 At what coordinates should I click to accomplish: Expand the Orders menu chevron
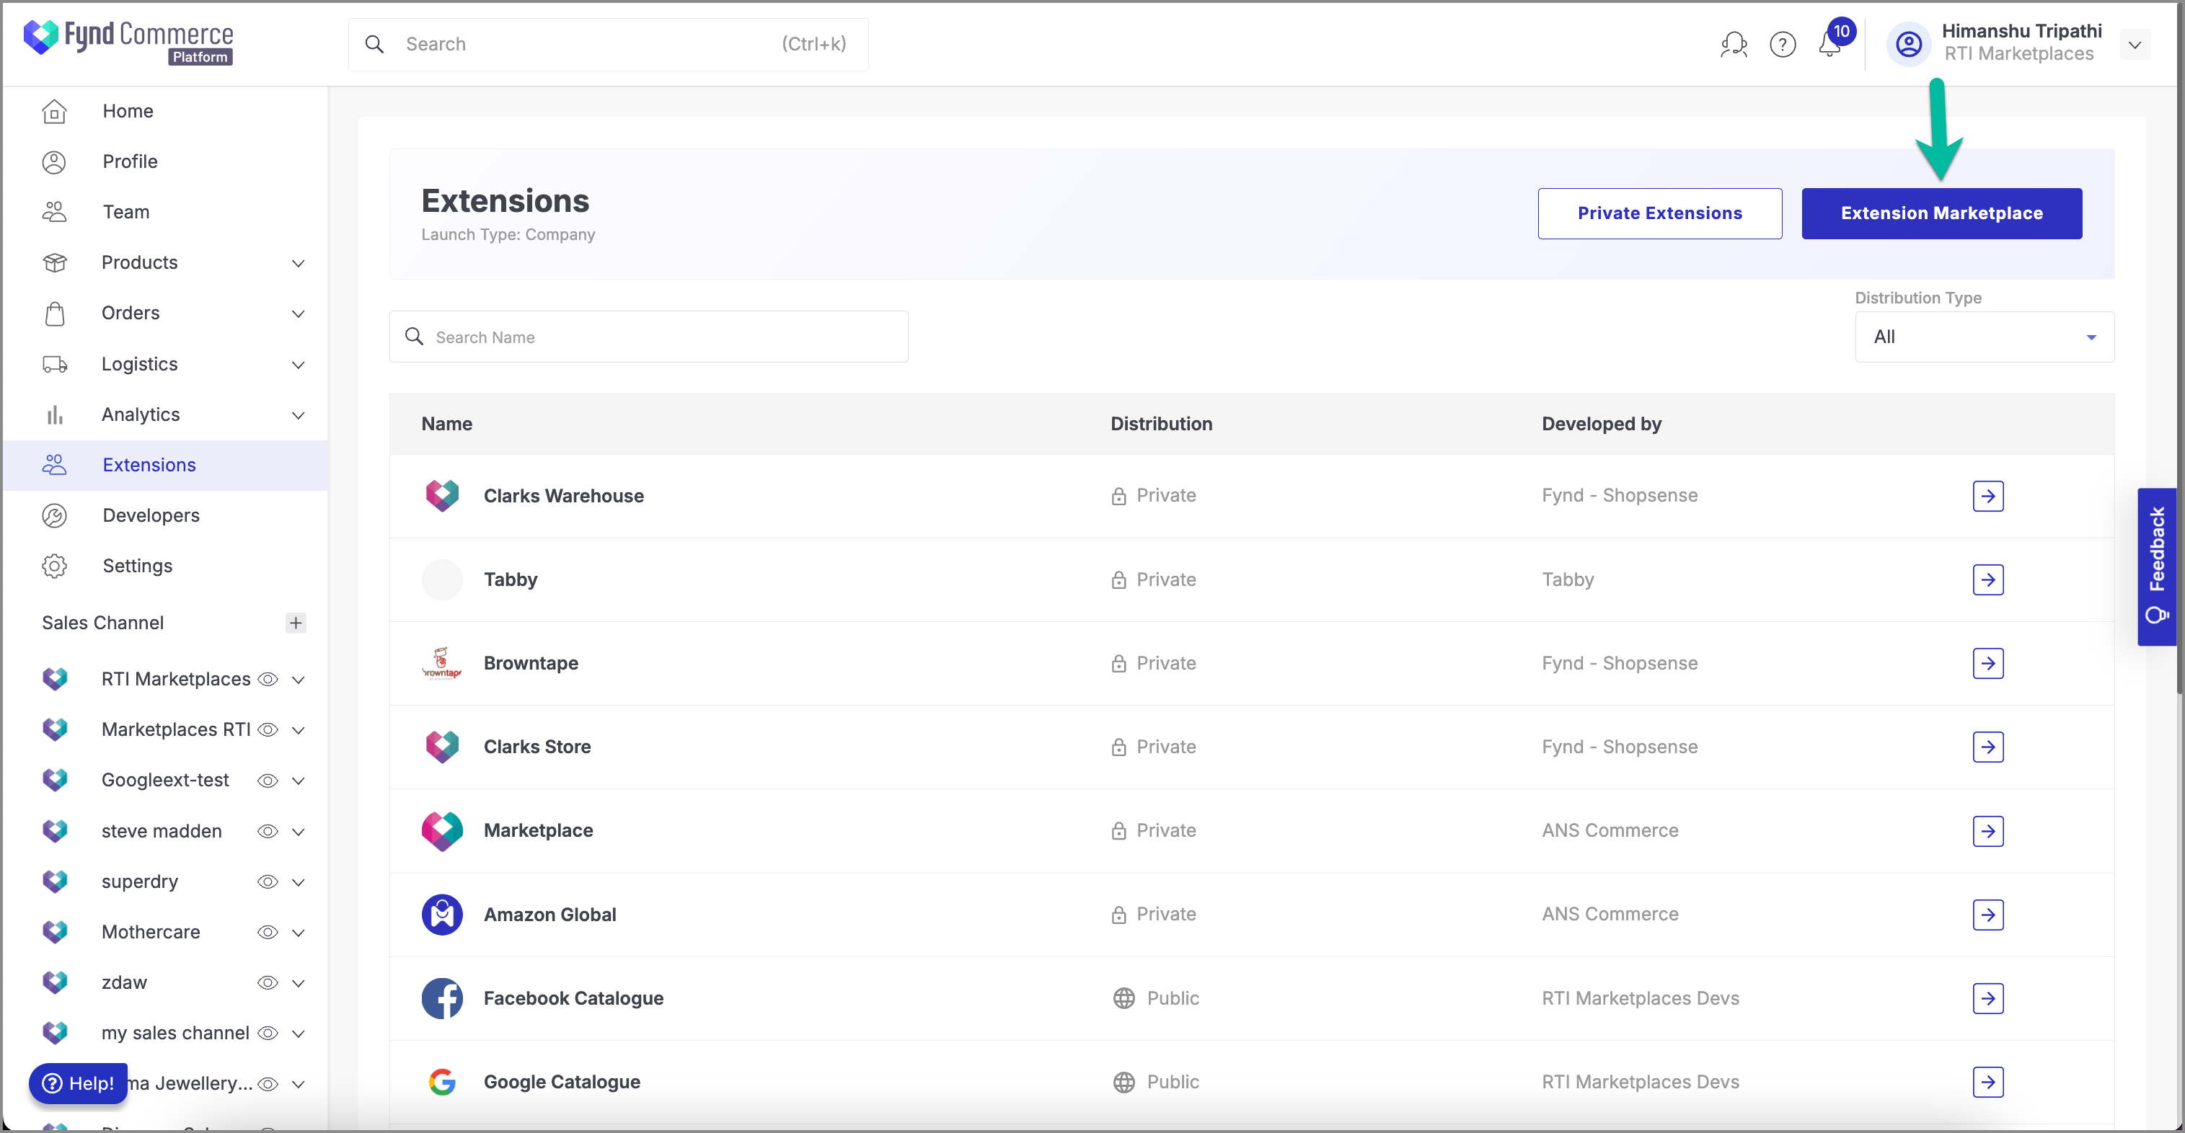tap(298, 314)
